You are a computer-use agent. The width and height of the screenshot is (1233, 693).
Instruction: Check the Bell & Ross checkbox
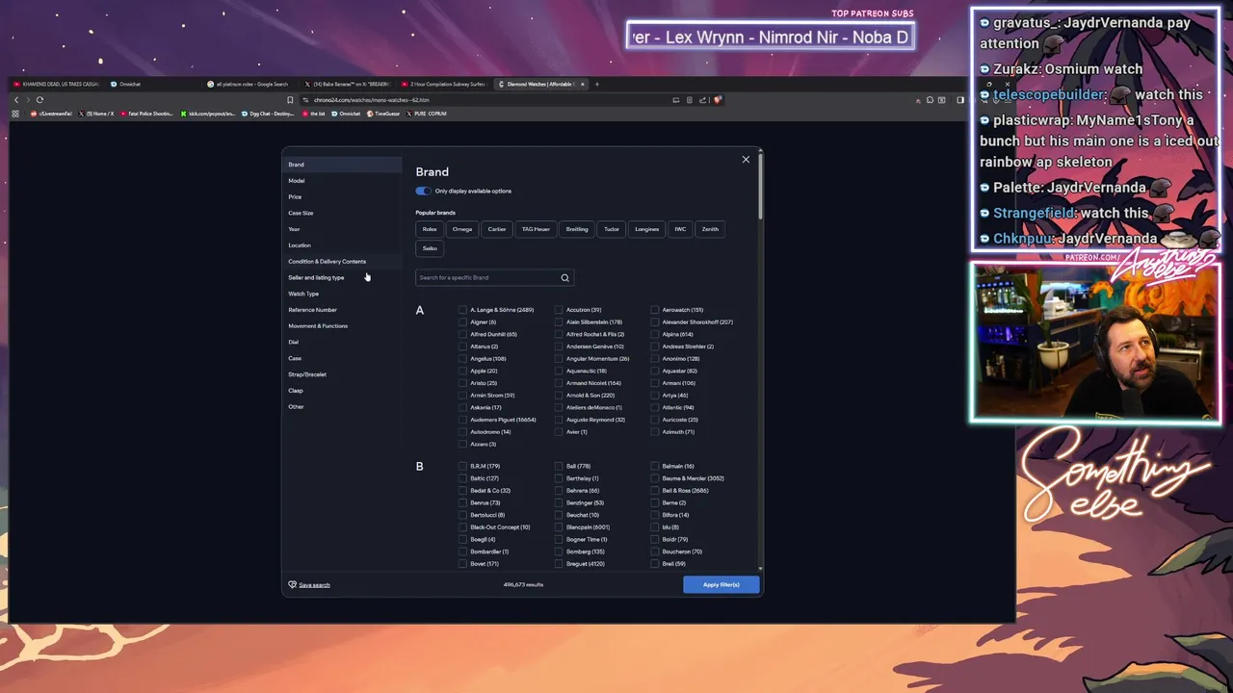pos(655,490)
